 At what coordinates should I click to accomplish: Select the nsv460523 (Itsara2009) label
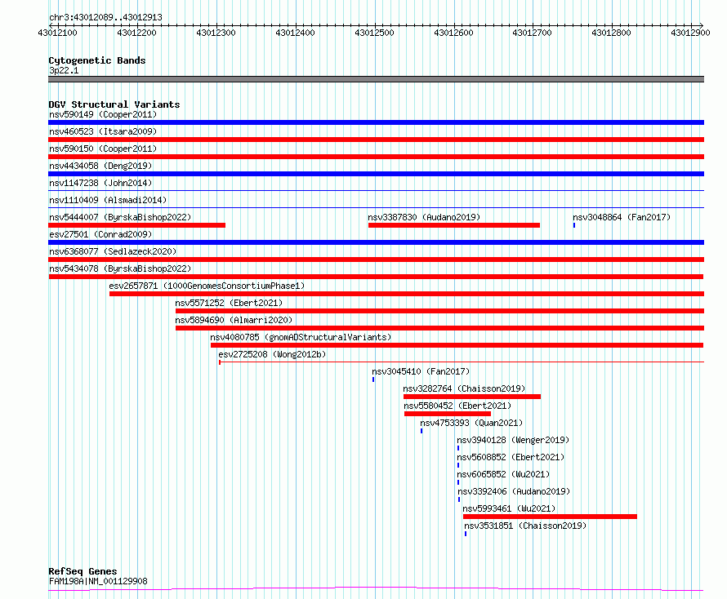(103, 131)
